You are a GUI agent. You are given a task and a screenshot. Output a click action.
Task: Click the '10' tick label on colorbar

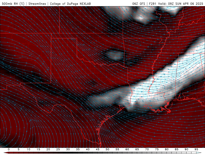tap(28, 149)
